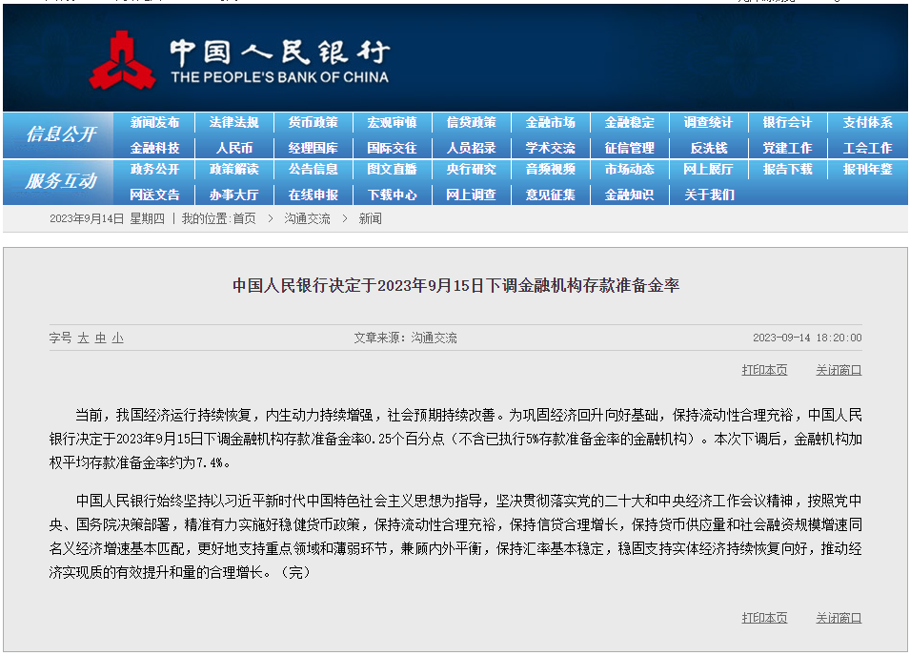
Task: Open 沟通交流 breadcrumb link
Action: [x=307, y=219]
